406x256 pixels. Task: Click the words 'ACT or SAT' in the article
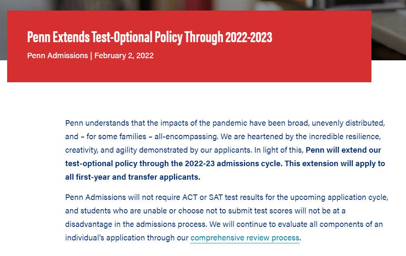coord(202,197)
